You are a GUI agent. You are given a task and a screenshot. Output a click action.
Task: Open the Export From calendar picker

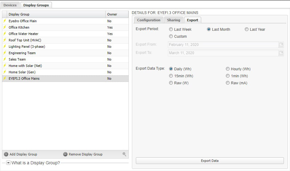pos(281,44)
